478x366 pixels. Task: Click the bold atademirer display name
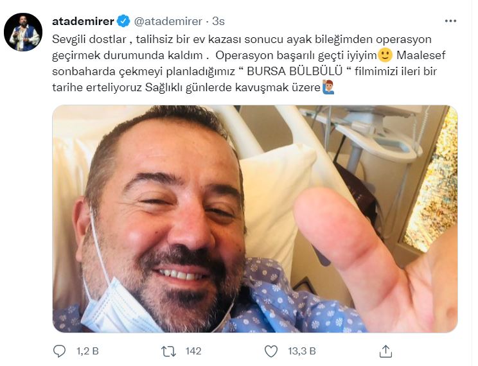(83, 21)
